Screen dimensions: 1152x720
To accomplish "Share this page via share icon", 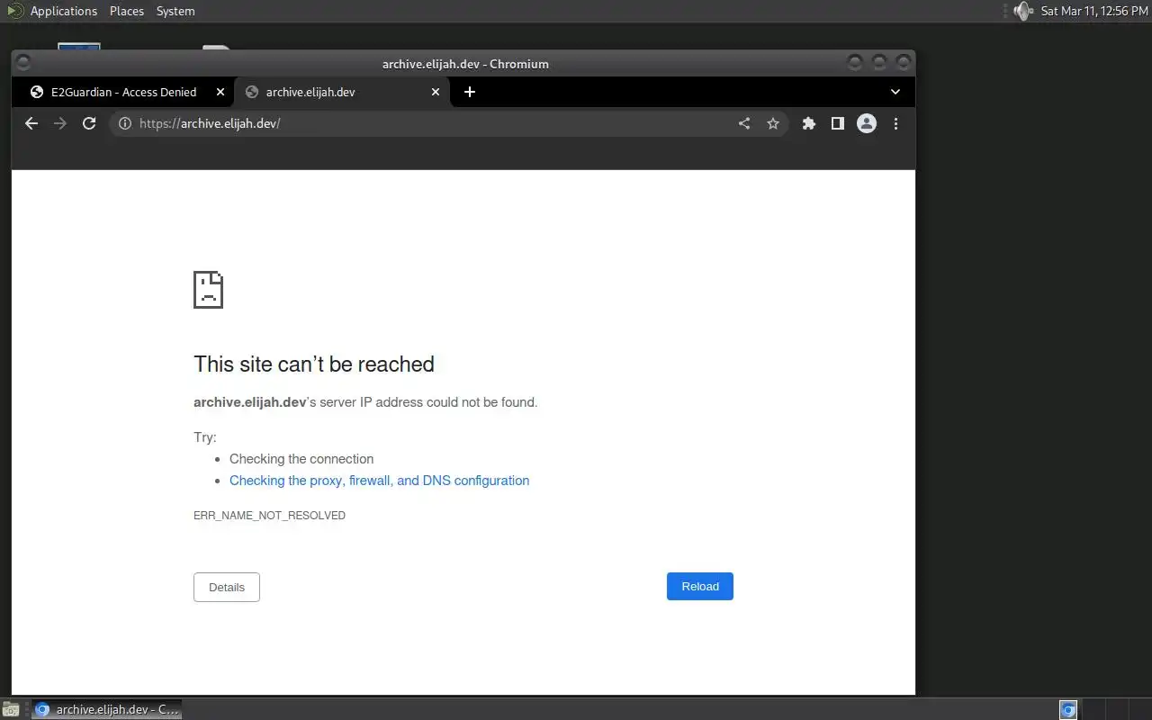I will (744, 123).
